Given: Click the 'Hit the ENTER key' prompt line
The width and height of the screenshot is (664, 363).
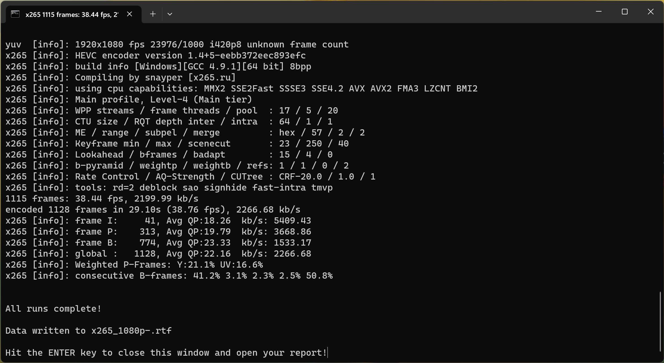Looking at the screenshot, I should click(x=166, y=353).
